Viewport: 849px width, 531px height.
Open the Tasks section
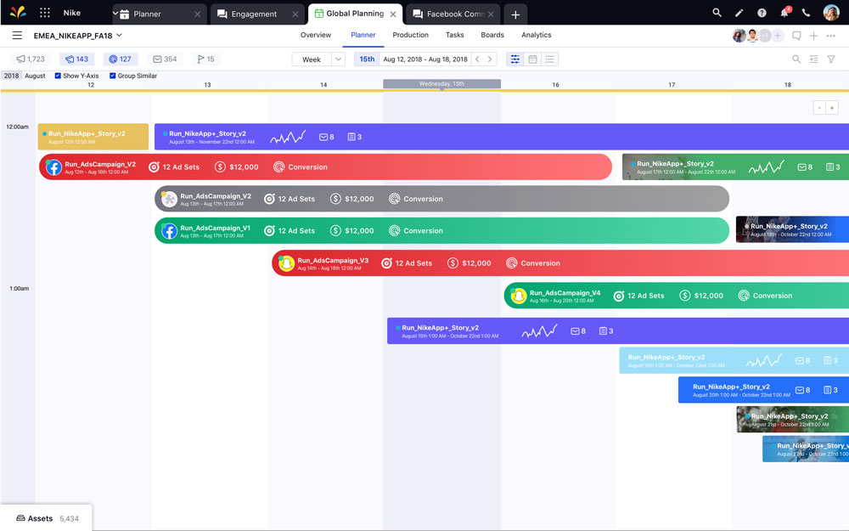[x=455, y=35]
